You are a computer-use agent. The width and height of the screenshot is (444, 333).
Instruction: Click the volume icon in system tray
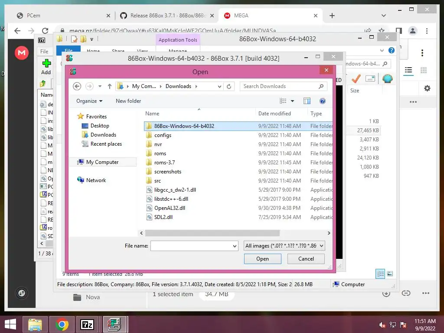pos(382,325)
